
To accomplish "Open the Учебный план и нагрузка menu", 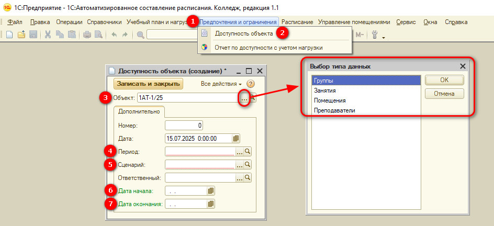I will point(158,22).
